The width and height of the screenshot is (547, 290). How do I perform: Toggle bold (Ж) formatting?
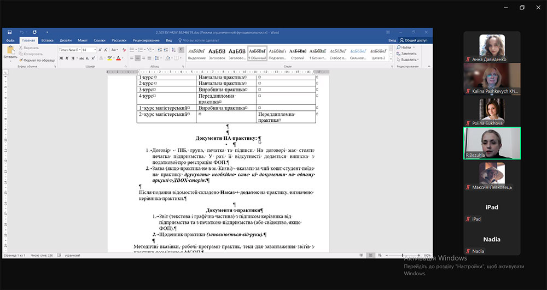(61, 58)
